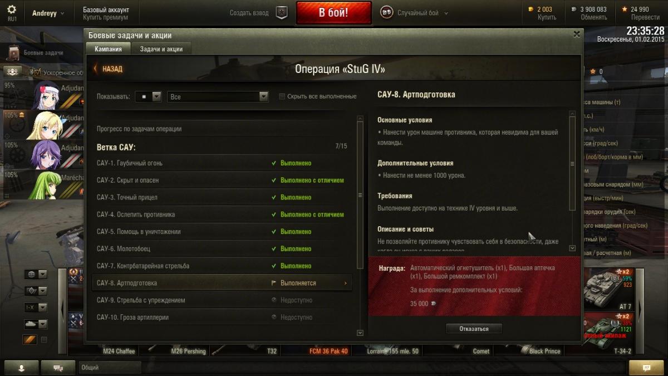Screen dimensions: 668x376
Task: Open the Andreyy account dropdown
Action: [x=48, y=13]
